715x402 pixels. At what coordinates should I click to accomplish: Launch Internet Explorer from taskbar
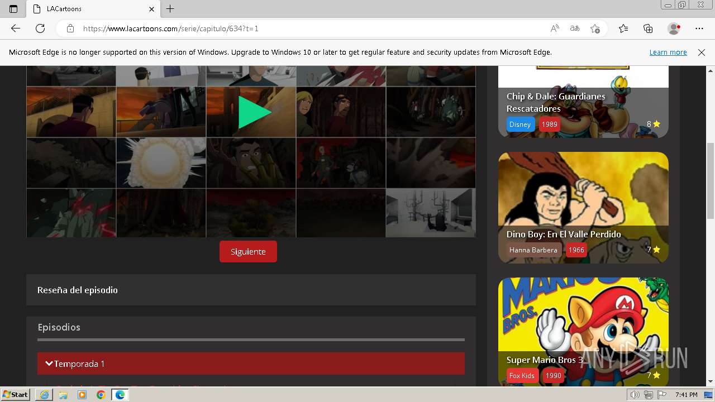44,395
